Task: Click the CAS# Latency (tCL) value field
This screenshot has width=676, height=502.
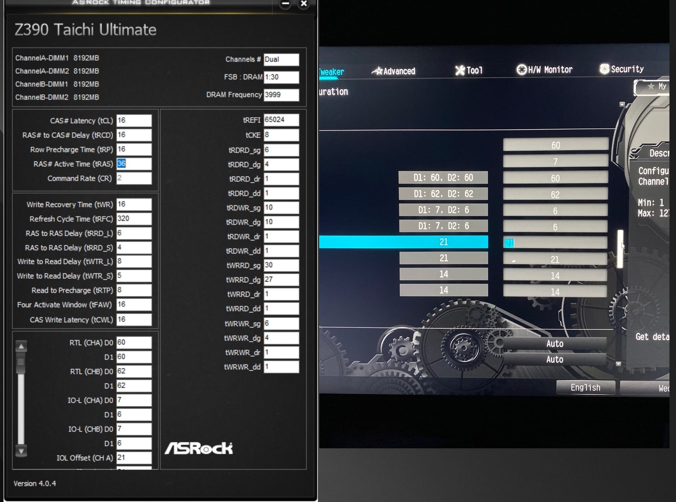Action: [134, 120]
